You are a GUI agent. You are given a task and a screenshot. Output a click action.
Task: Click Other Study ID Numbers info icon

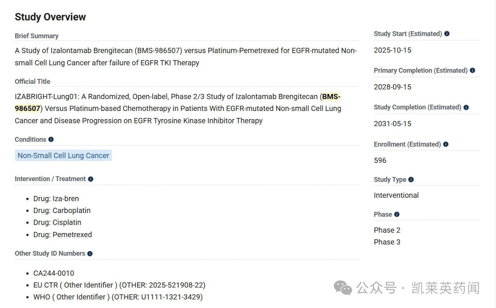[x=90, y=254]
